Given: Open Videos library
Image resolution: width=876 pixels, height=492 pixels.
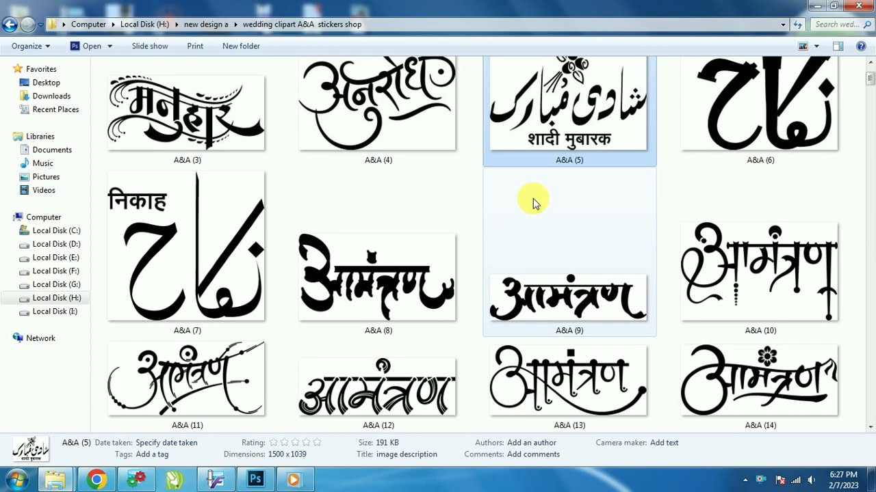Looking at the screenshot, I should pos(44,190).
